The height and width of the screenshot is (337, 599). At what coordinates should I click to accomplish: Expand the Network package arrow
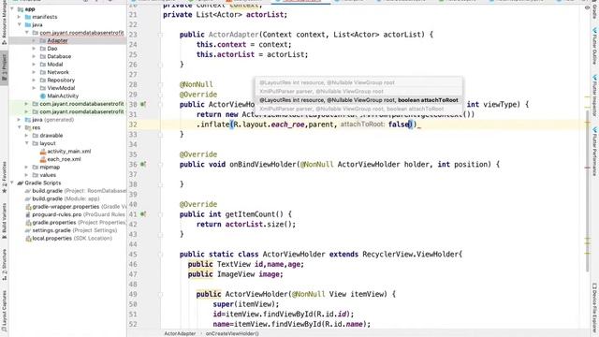pyautogui.click(x=34, y=72)
